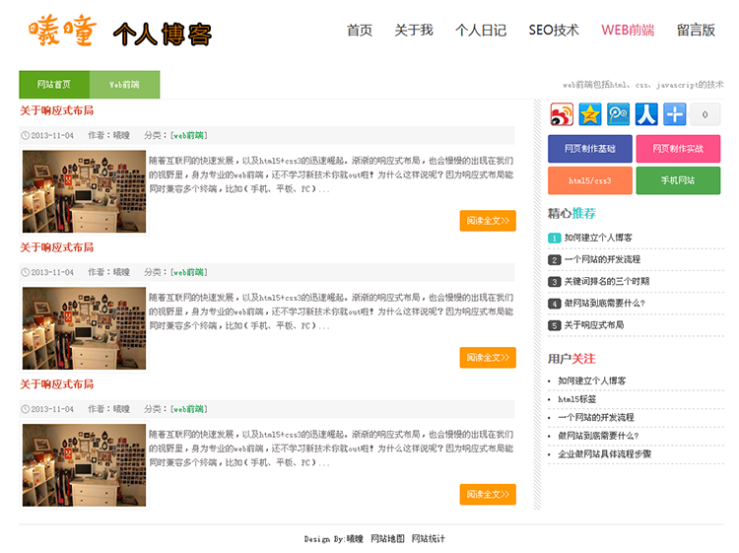The width and height of the screenshot is (739, 553).
Task: Open WEB前端 in the top navigation
Action: tap(628, 31)
